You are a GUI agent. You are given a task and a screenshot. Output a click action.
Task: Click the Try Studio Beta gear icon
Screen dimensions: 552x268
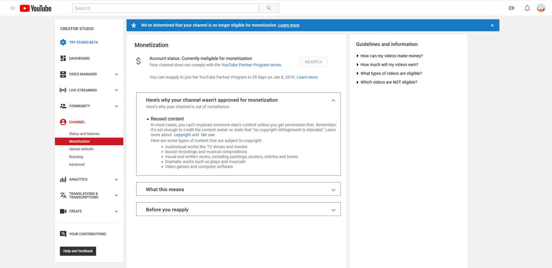coord(63,42)
